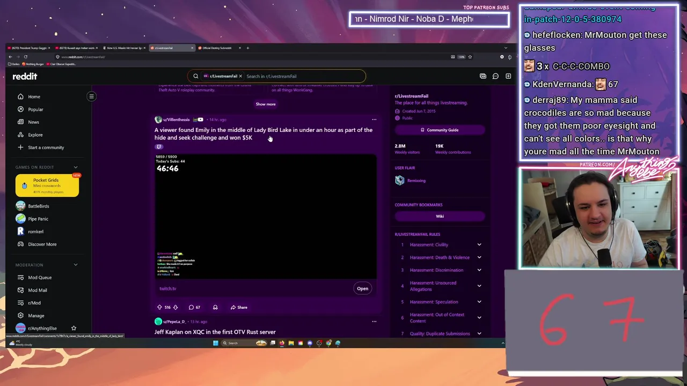Collapse the Moderation section
687x386 pixels.
pyautogui.click(x=75, y=265)
